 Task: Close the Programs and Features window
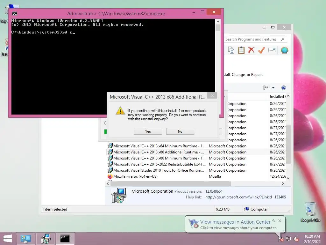(x=284, y=27)
